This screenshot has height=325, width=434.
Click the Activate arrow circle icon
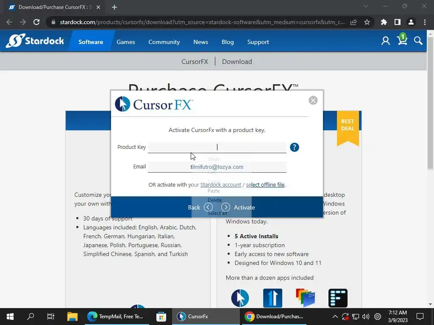click(x=225, y=207)
